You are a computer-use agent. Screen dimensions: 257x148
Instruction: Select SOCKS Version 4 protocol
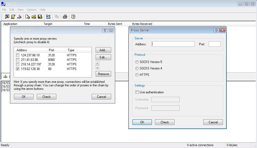137,68
